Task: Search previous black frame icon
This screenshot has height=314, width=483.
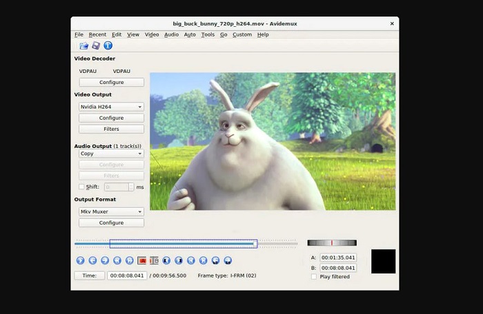Action: 166,260
